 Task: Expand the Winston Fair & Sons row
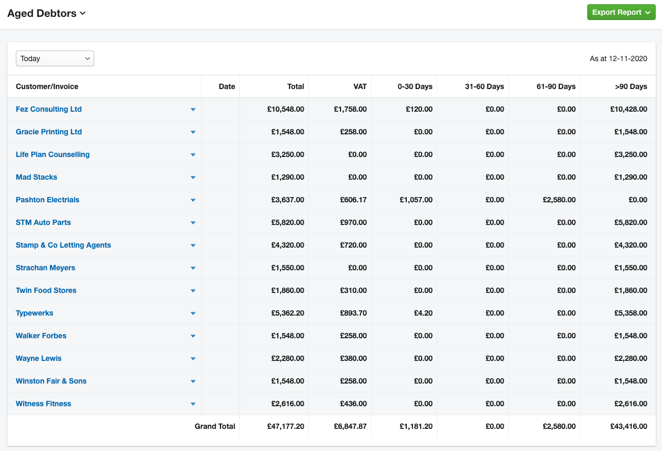pos(193,381)
